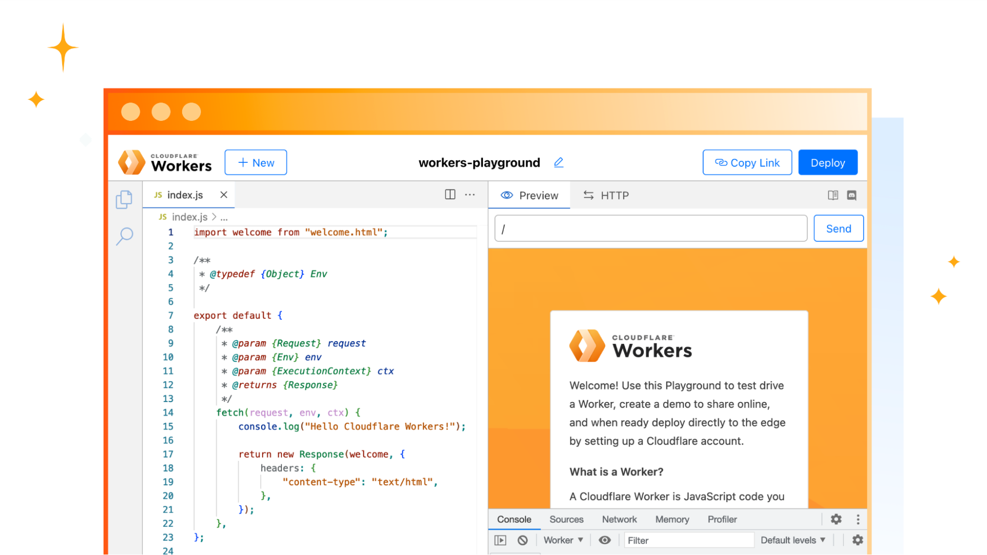Select the Console tab in devtools
This screenshot has width=987, height=555.
coord(514,519)
